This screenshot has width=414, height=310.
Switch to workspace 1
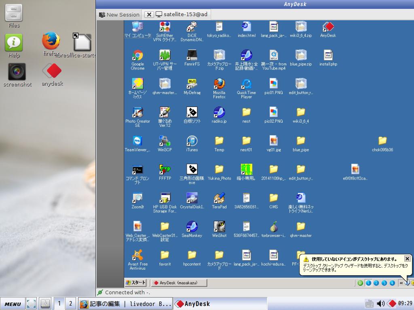(x=59, y=304)
